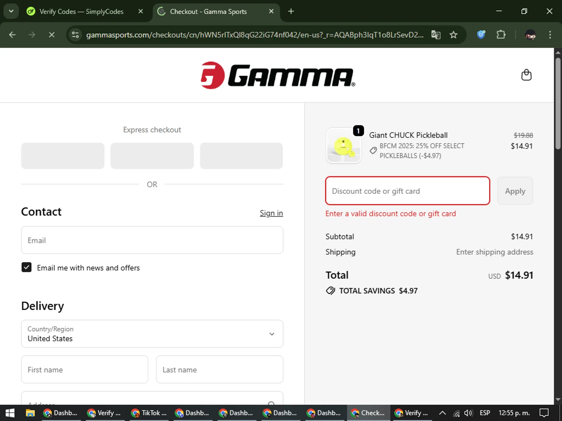Show hidden system tray icons
The height and width of the screenshot is (421, 562).
point(442,413)
